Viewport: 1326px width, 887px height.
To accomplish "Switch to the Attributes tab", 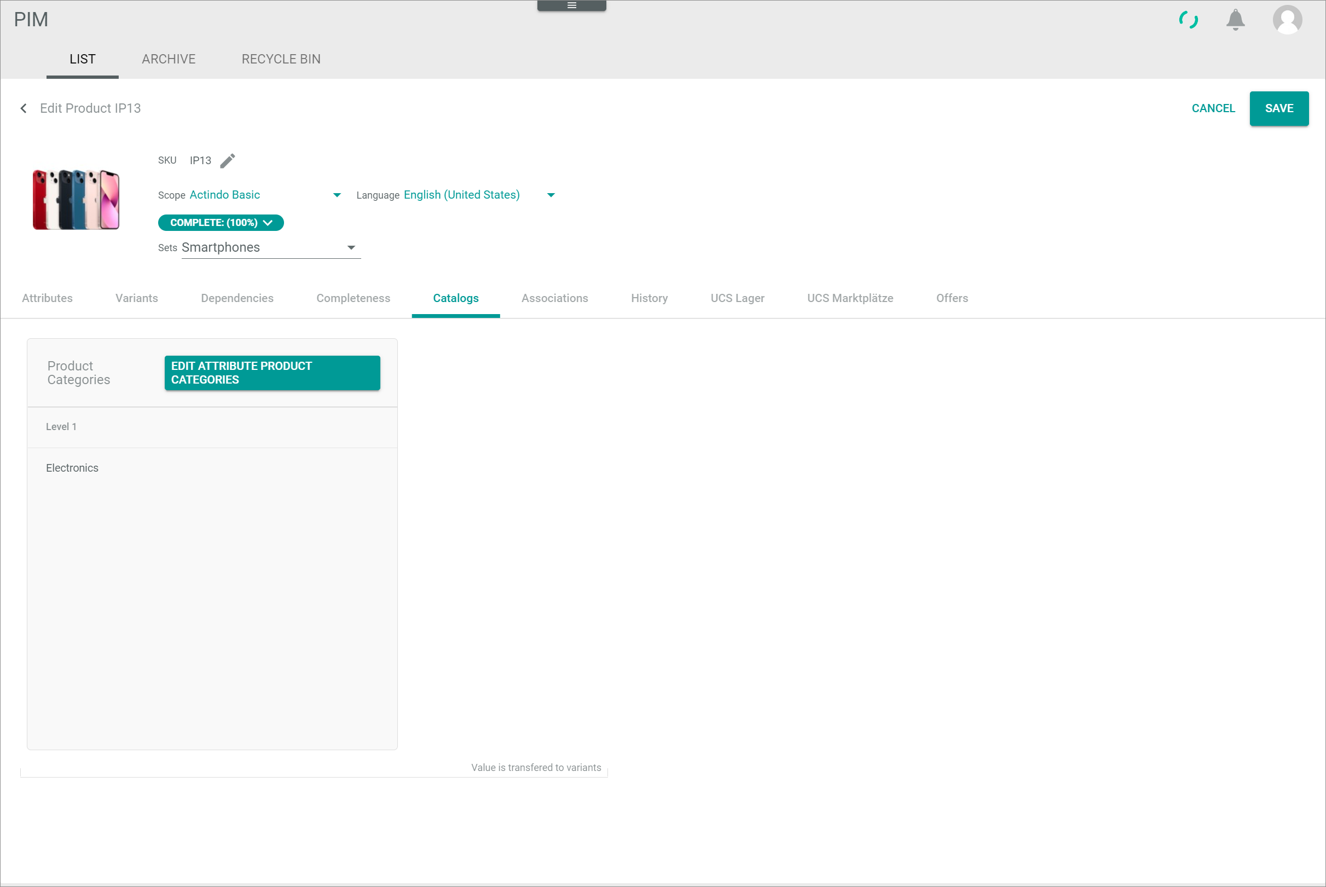I will (x=47, y=298).
